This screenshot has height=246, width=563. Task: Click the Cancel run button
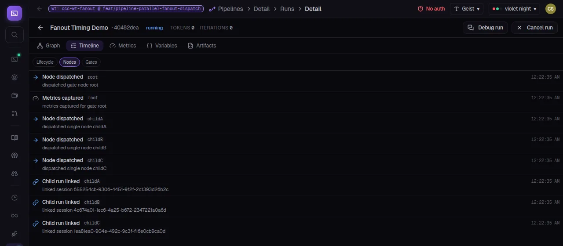point(534,28)
